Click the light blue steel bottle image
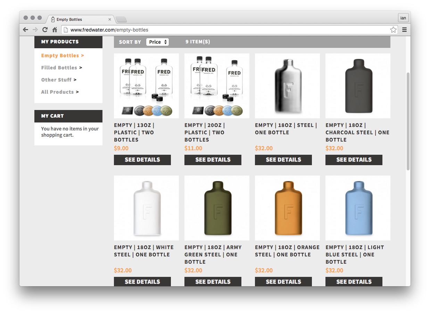Image resolution: width=430 pixels, height=314 pixels. 358,208
